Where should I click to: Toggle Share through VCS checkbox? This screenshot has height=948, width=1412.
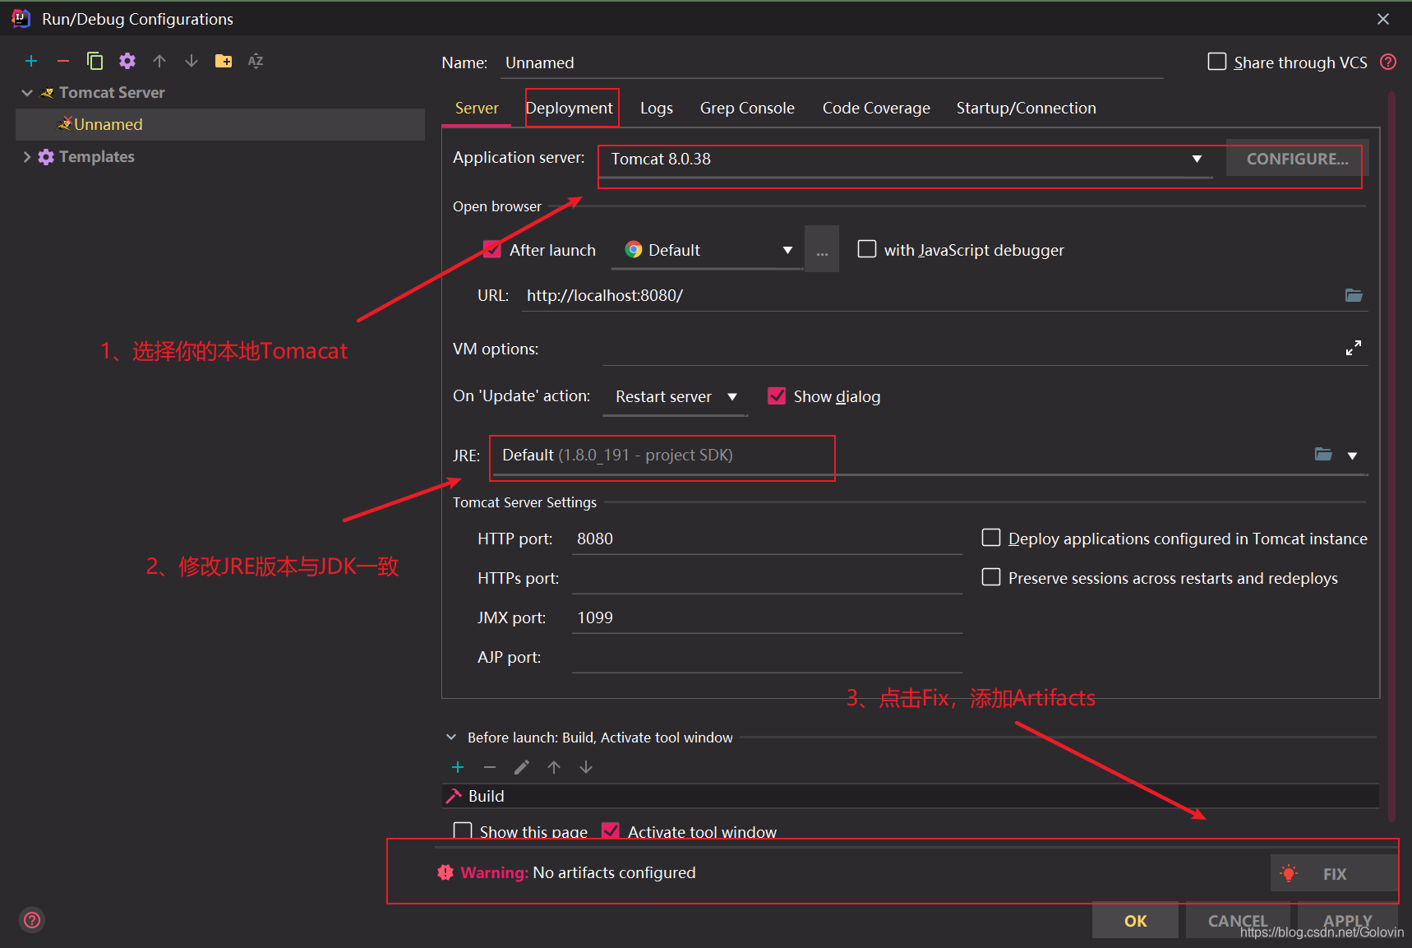click(x=1217, y=62)
